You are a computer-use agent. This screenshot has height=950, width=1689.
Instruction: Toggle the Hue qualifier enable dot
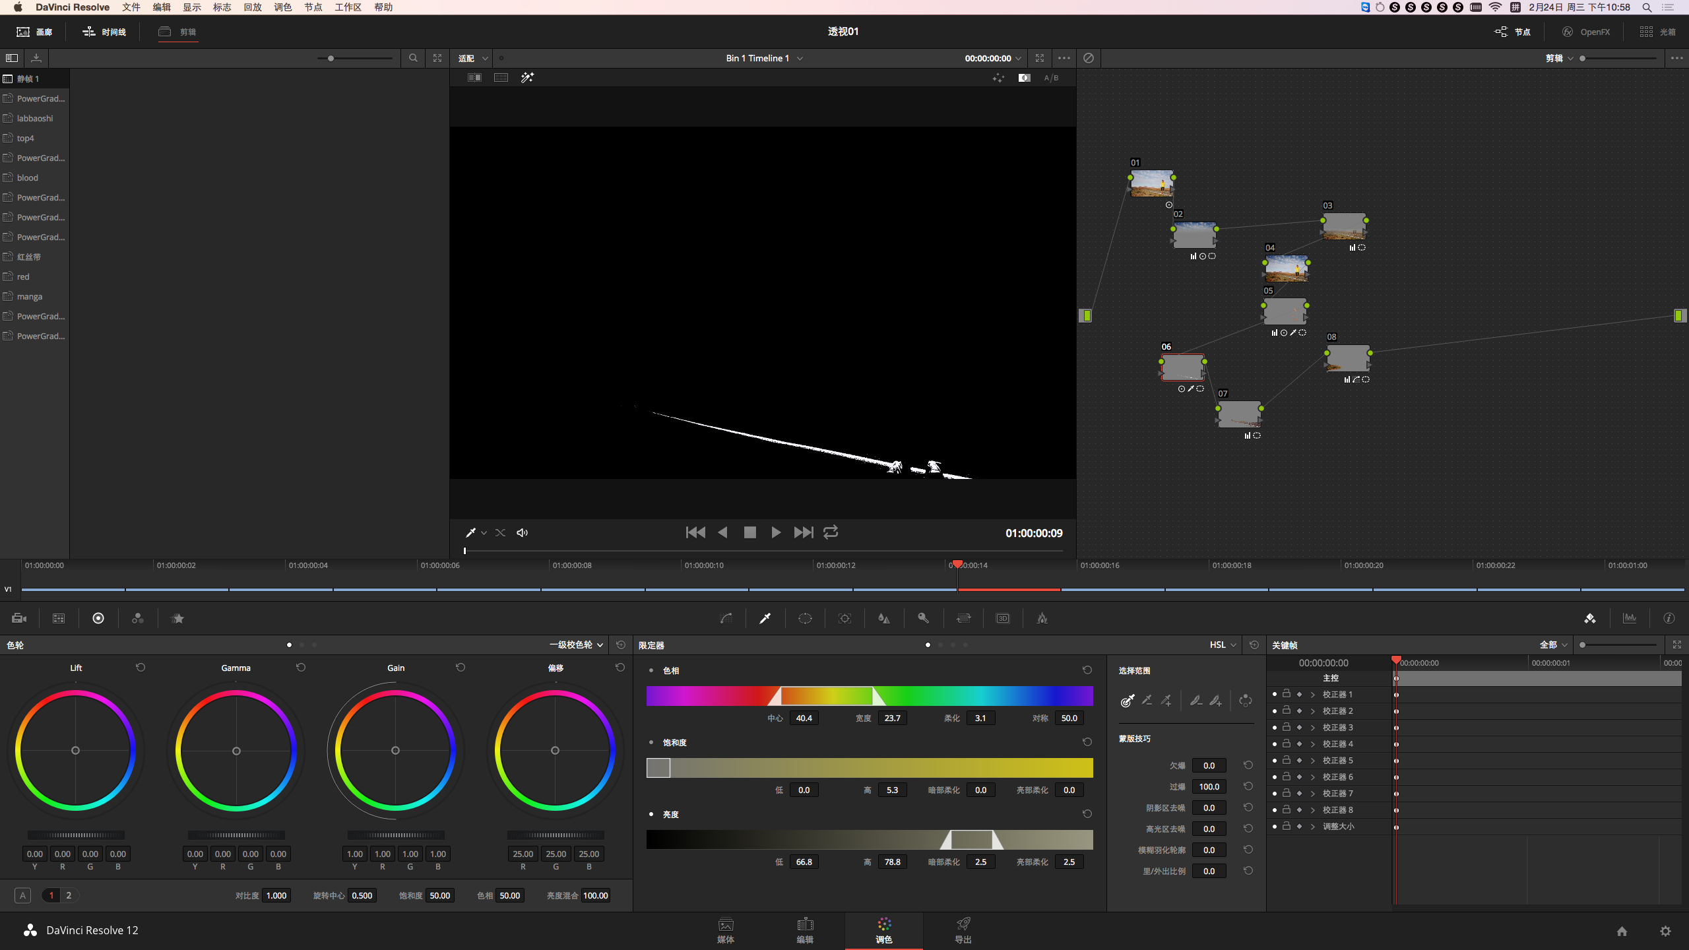coord(651,670)
